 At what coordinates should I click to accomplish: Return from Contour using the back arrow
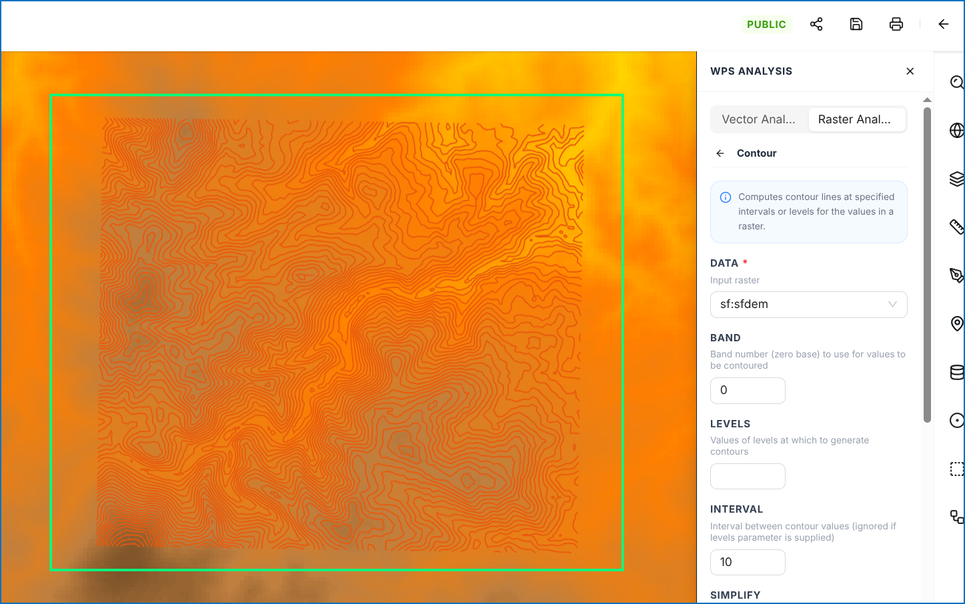tap(720, 153)
